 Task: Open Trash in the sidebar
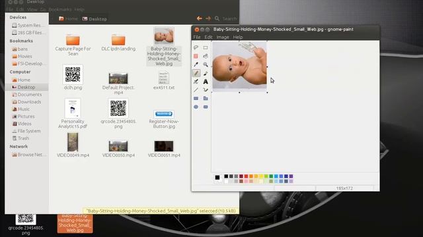20,138
